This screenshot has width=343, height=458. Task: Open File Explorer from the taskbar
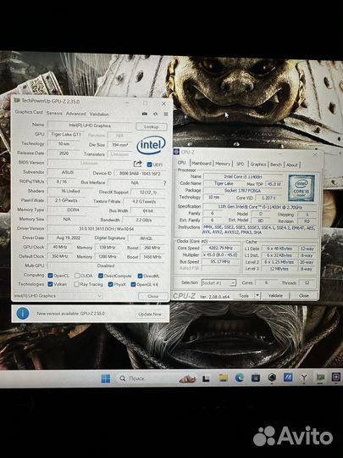(x=223, y=378)
